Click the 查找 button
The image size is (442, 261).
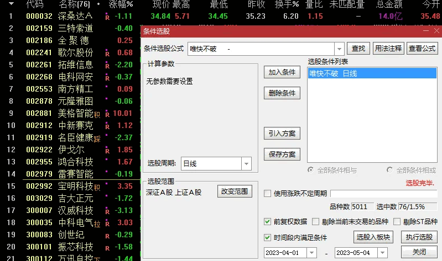click(x=358, y=49)
